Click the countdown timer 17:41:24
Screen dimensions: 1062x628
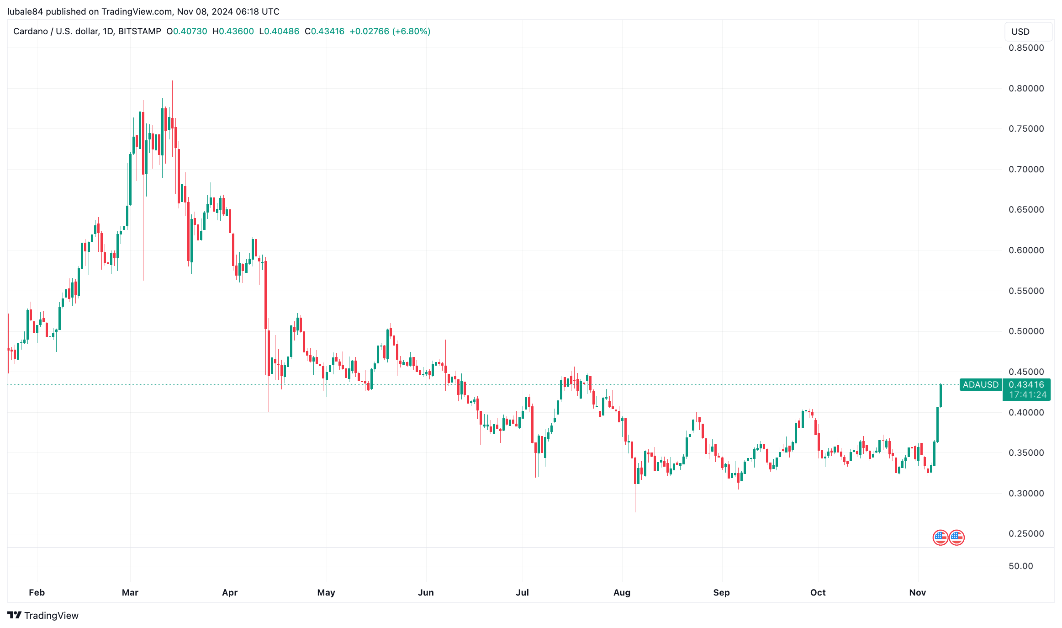(1028, 395)
